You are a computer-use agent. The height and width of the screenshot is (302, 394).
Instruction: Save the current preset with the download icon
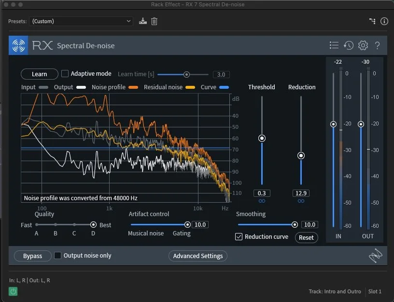point(143,21)
